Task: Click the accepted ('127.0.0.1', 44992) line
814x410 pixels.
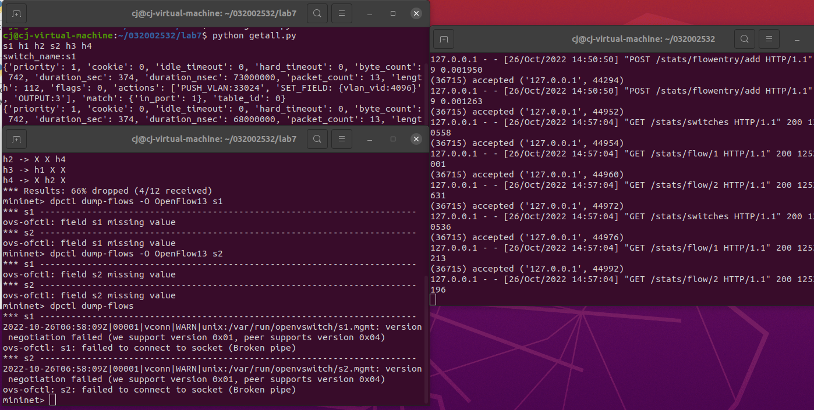Action: (527, 269)
